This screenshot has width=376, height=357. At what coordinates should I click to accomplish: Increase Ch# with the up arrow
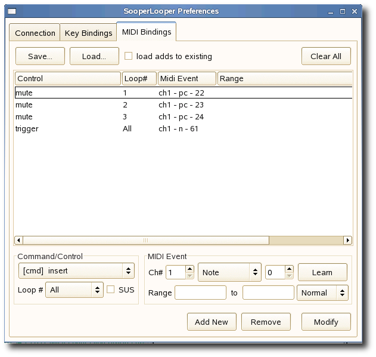pos(189,269)
